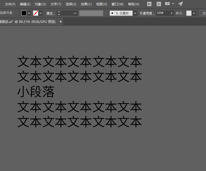
Task: Close the 测试.ai document tab
Action: coord(60,22)
